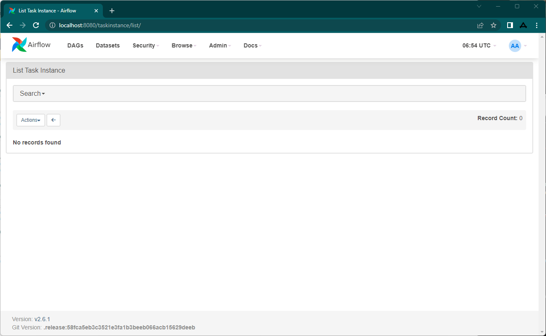Image resolution: width=546 pixels, height=336 pixels.
Task: Share this page via address bar icon
Action: (480, 25)
